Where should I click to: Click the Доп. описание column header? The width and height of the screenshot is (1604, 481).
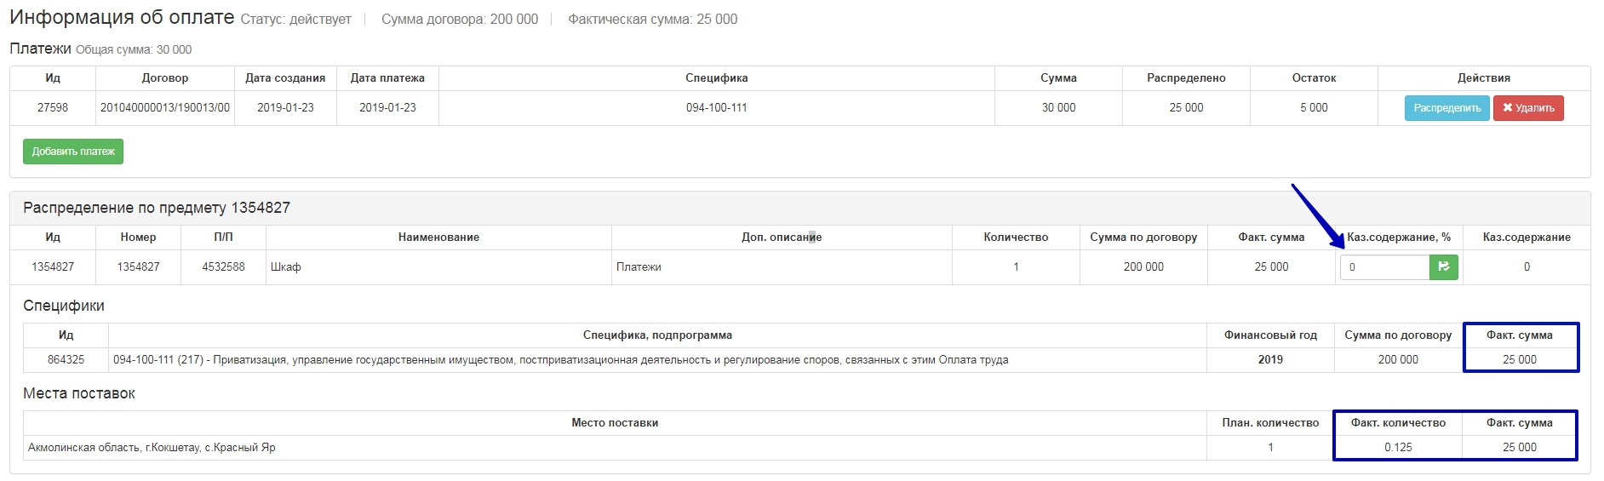point(781,238)
